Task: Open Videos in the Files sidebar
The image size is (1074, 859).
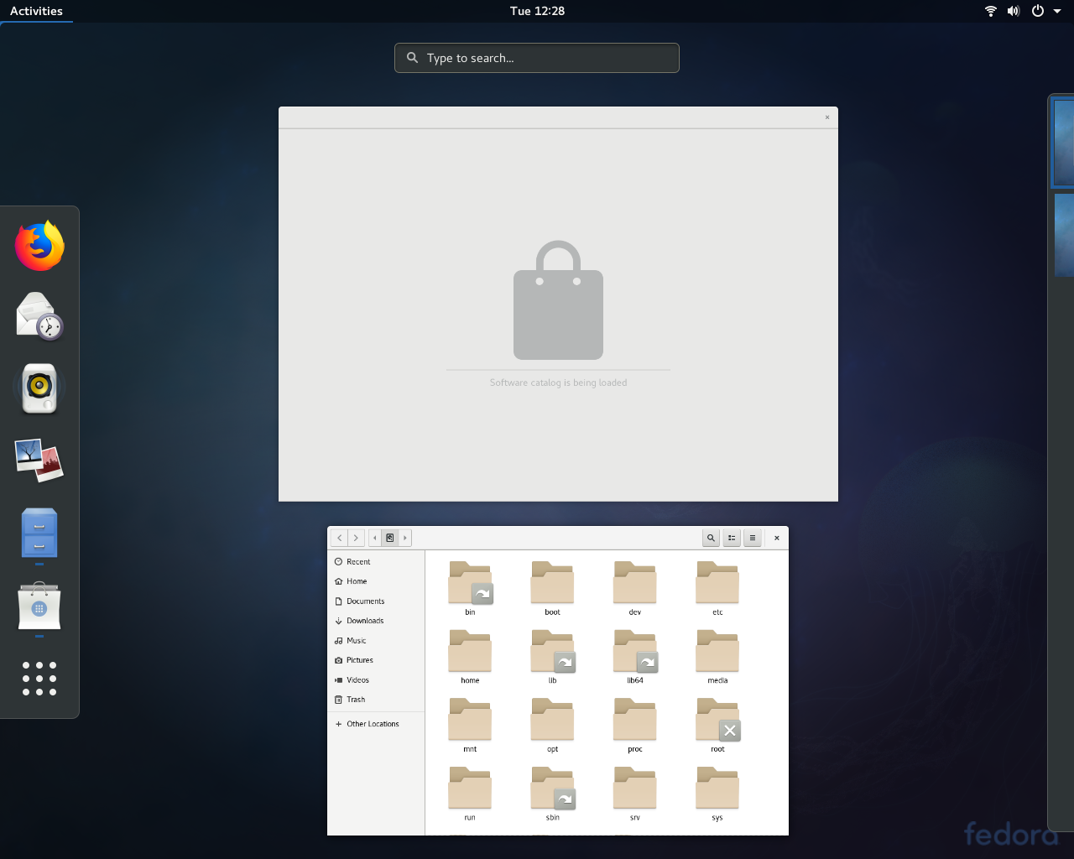Action: pyautogui.click(x=376, y=680)
